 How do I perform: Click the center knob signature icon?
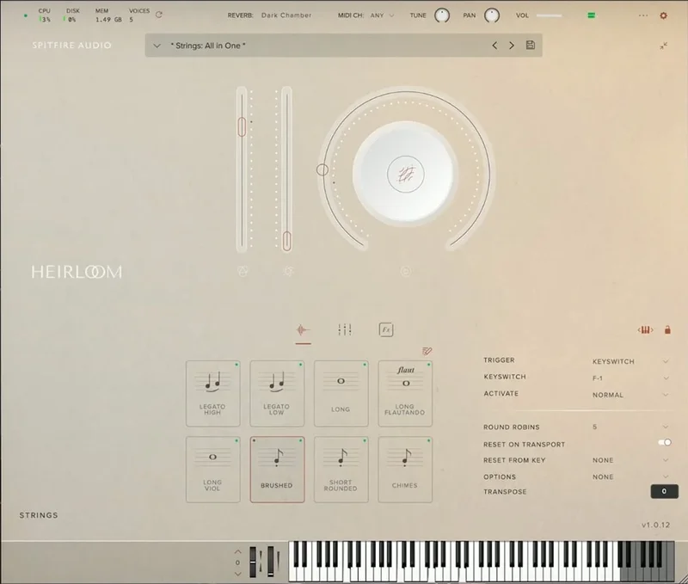(405, 175)
